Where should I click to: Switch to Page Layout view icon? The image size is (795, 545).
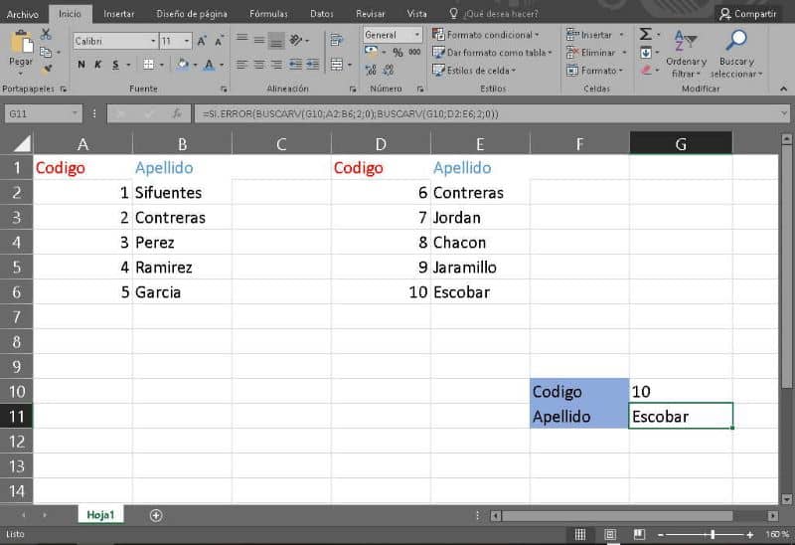[610, 534]
